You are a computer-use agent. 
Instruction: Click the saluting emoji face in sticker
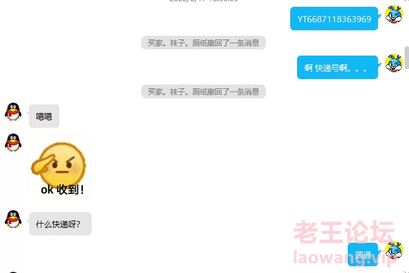click(x=59, y=164)
